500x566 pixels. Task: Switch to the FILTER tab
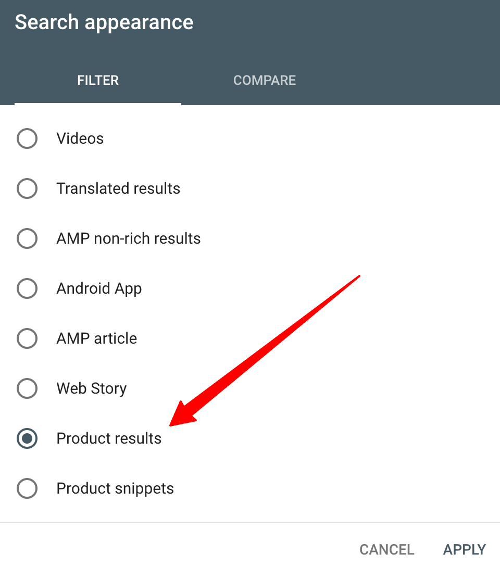point(98,81)
